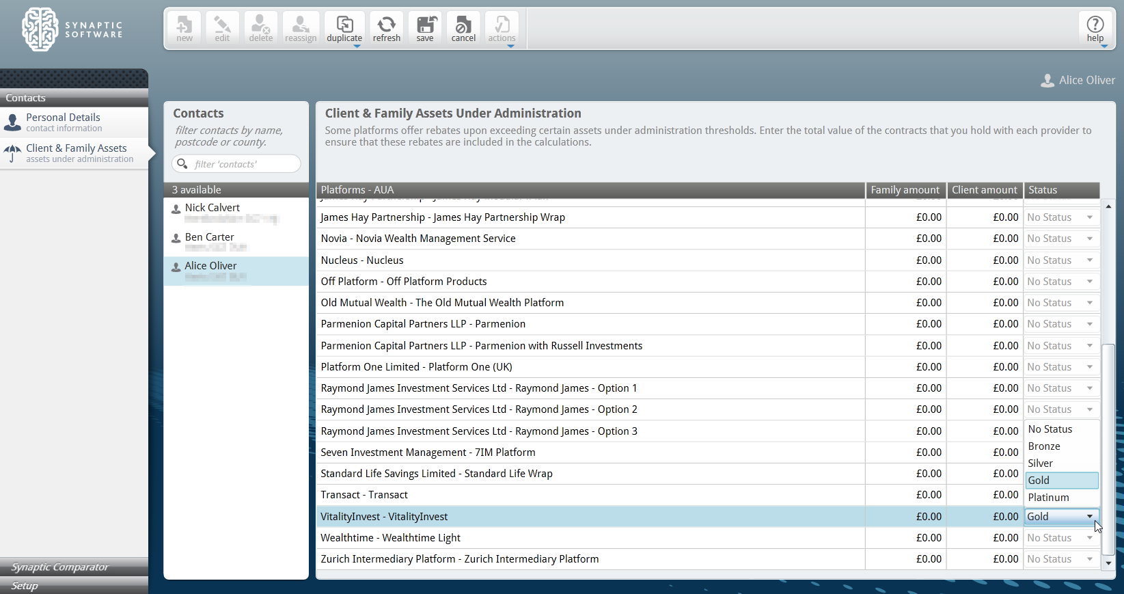The image size is (1124, 594).
Task: Click client amount for Nucleus row
Action: click(x=985, y=260)
